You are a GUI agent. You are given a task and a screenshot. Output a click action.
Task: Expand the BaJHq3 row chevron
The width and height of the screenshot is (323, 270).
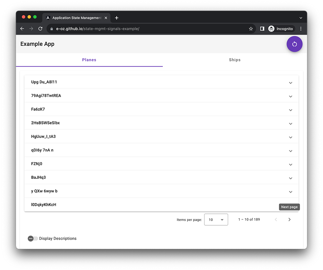pos(291,178)
